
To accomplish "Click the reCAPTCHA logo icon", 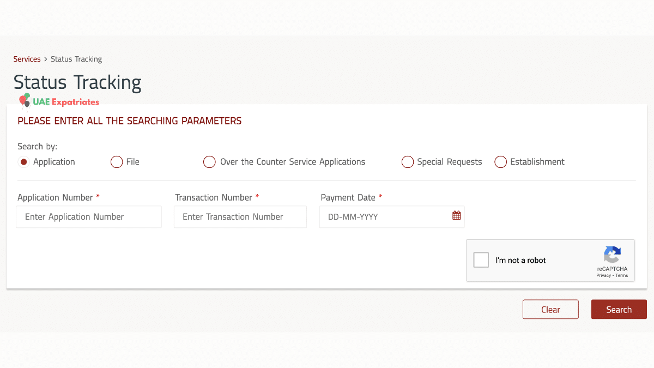I will [x=612, y=255].
